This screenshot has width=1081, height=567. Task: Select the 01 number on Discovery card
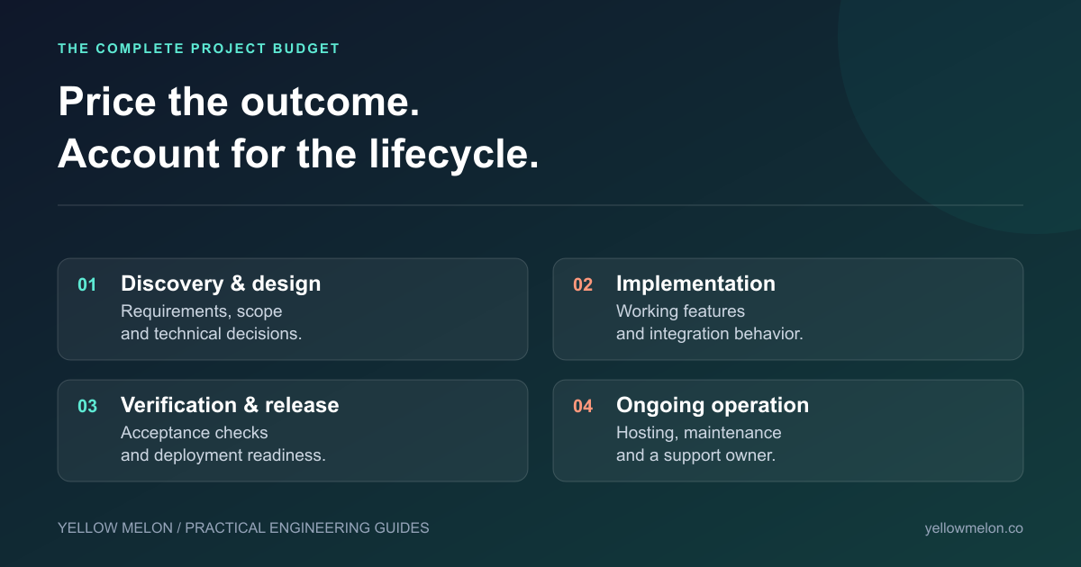tap(86, 285)
